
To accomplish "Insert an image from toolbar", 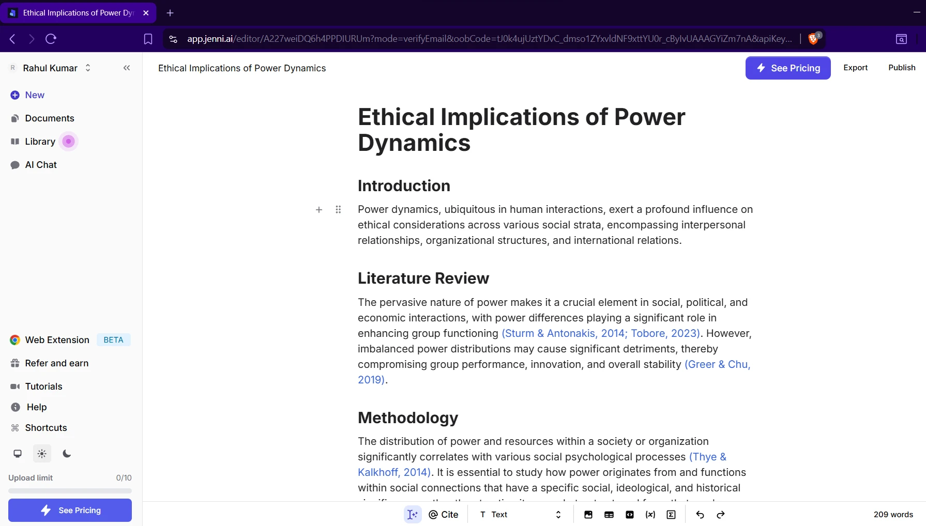I will coord(588,515).
